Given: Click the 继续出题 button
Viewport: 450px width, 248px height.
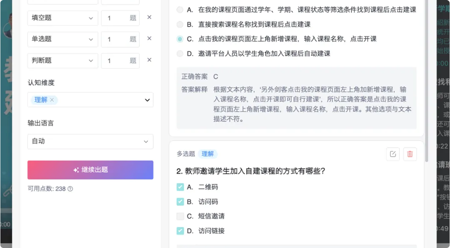Looking at the screenshot, I should 90,170.
